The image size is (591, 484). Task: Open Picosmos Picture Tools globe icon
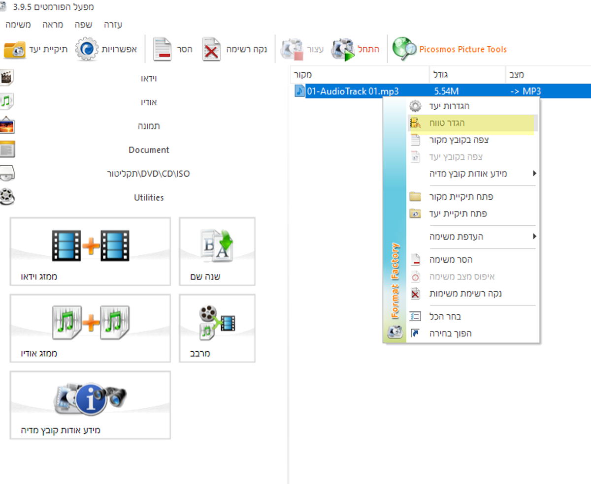404,49
